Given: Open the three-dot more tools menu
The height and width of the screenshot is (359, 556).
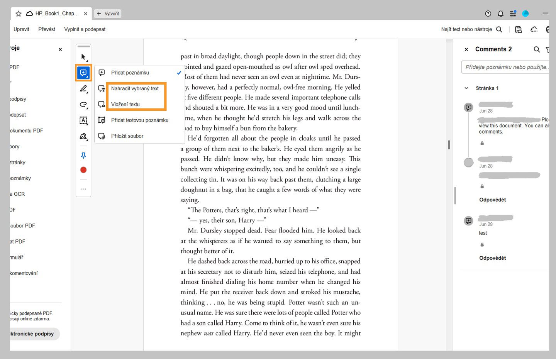Looking at the screenshot, I should pos(83,189).
